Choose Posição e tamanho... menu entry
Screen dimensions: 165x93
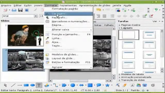[69, 34]
